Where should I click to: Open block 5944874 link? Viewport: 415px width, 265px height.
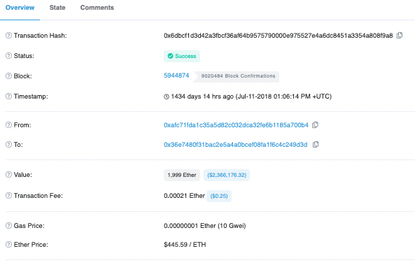(x=176, y=76)
